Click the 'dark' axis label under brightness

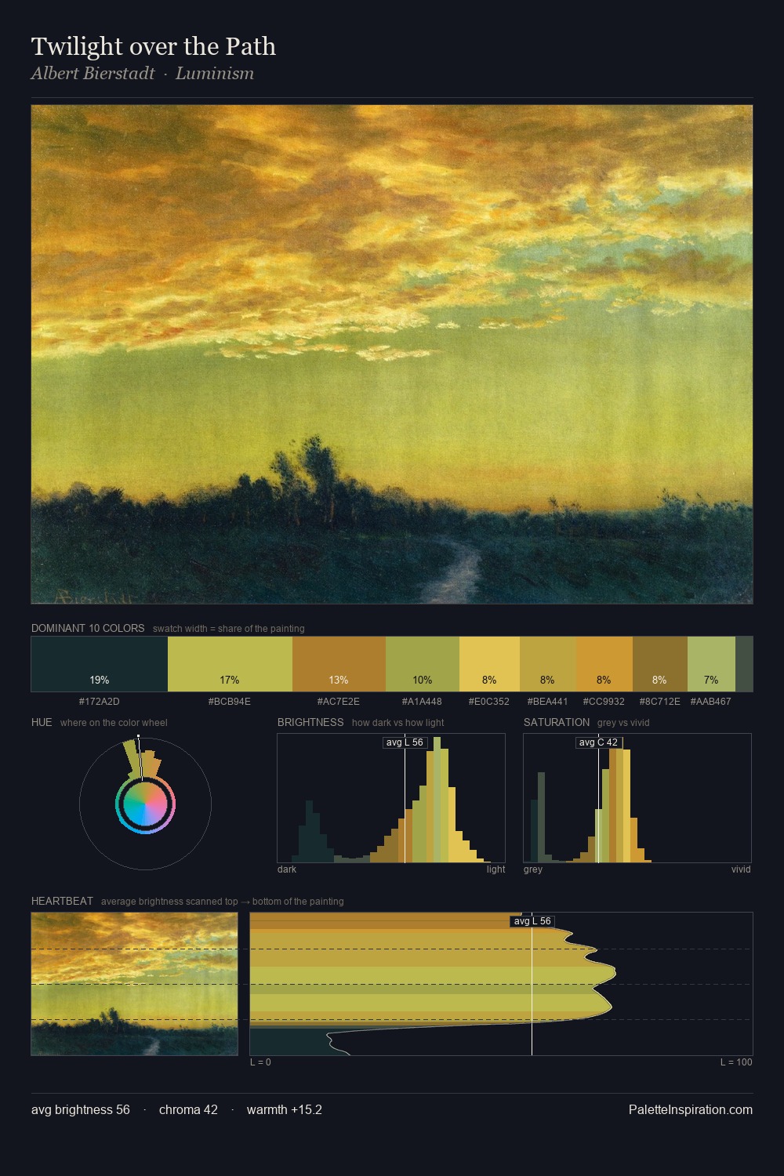point(287,869)
